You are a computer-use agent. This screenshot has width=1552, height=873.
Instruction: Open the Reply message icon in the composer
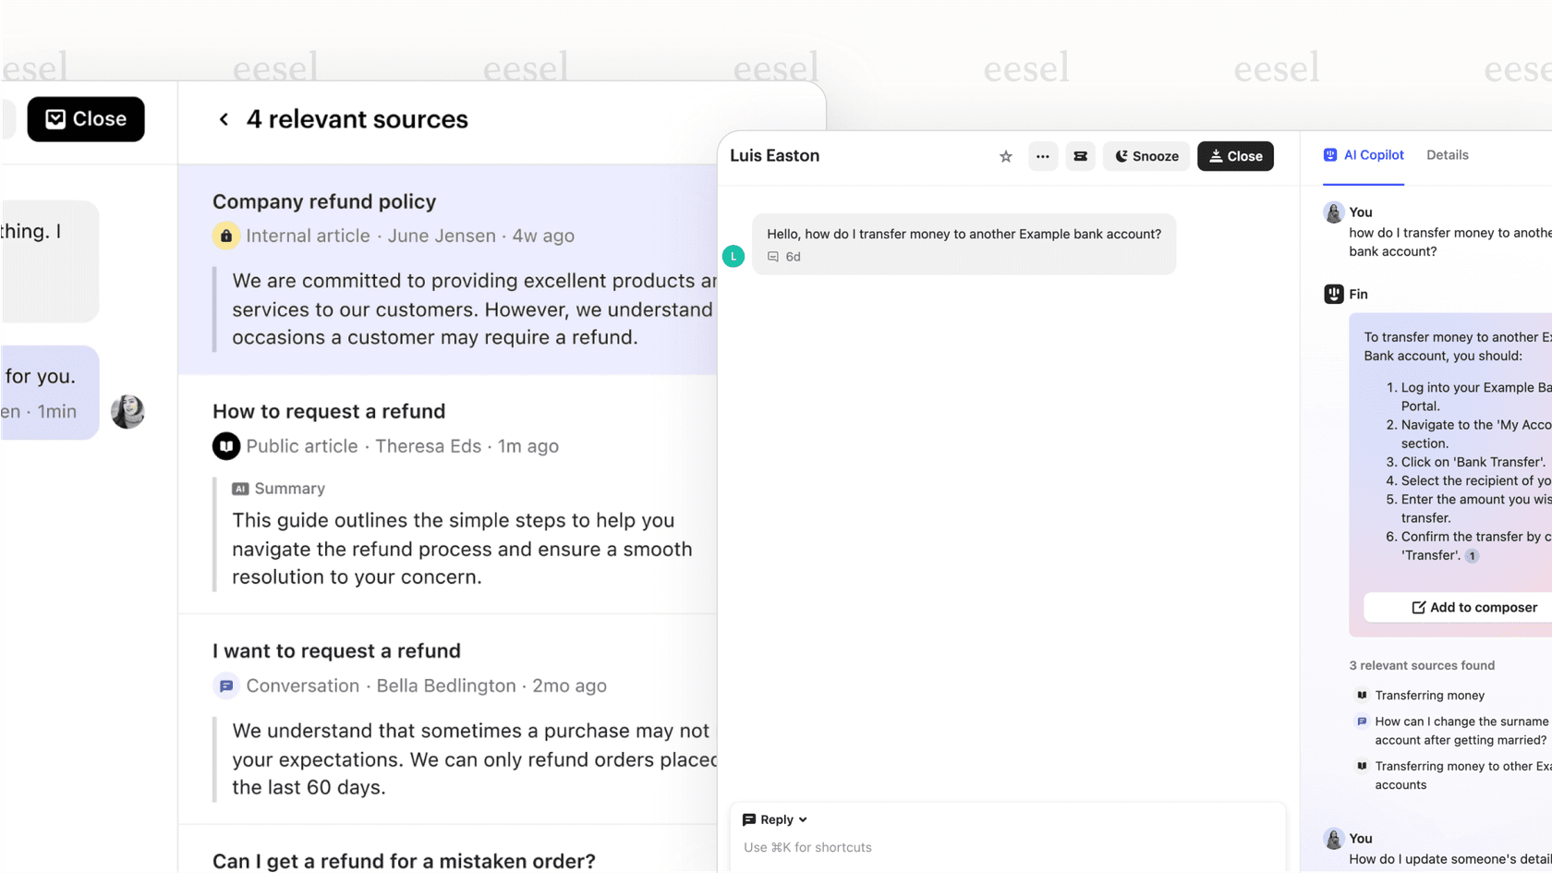750,819
